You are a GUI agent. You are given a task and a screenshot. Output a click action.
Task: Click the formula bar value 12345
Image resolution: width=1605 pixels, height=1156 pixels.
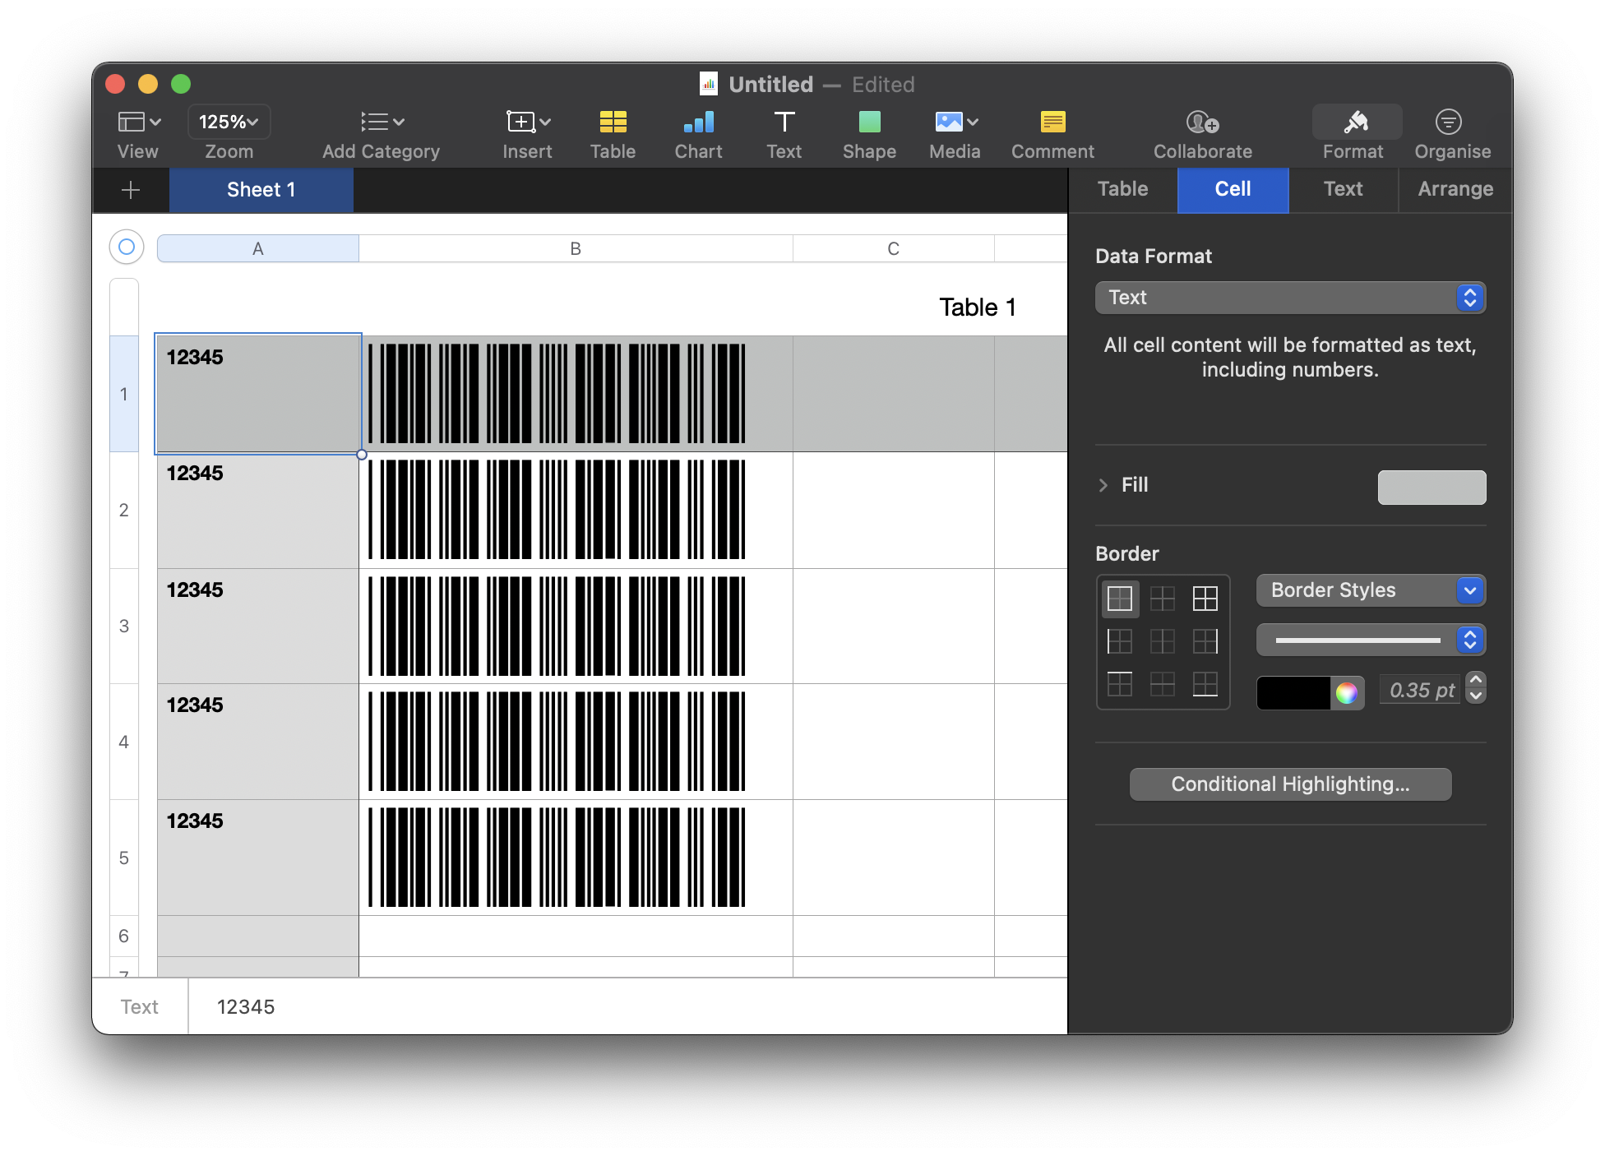coord(246,1007)
